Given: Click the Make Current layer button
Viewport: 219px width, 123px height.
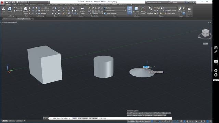Looking at the screenshot, I should [x=170, y=11].
